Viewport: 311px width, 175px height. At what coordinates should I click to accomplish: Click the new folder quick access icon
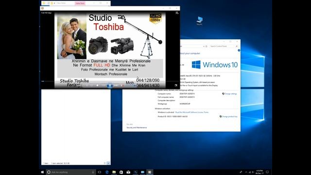52,3
